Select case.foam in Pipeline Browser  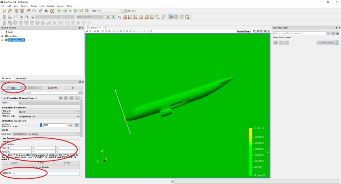[13, 36]
